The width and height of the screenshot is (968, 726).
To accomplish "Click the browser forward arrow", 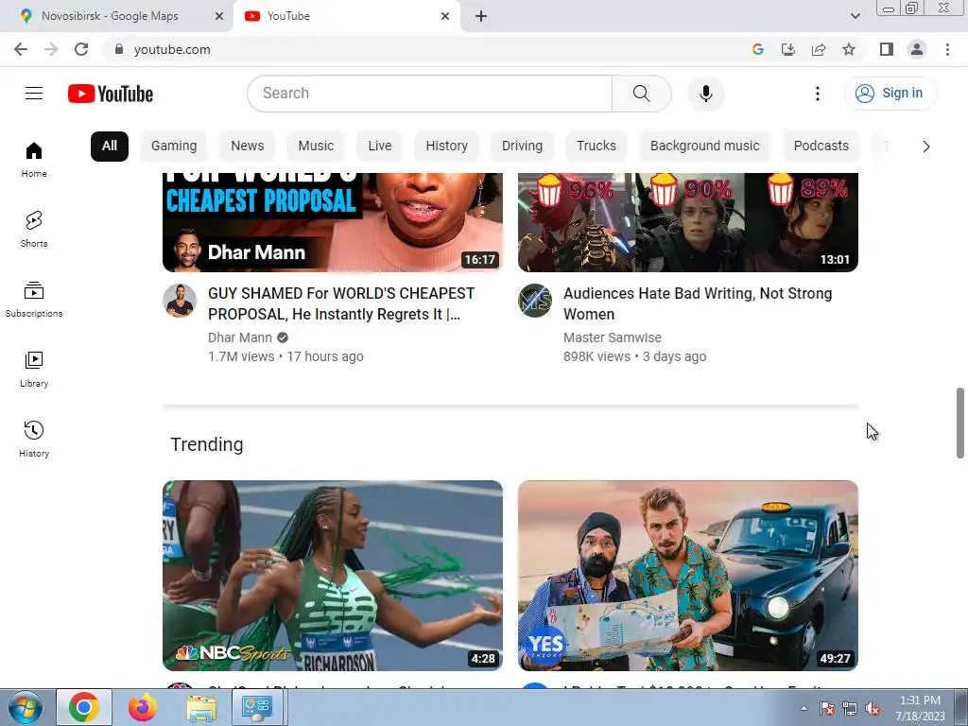I will point(51,49).
